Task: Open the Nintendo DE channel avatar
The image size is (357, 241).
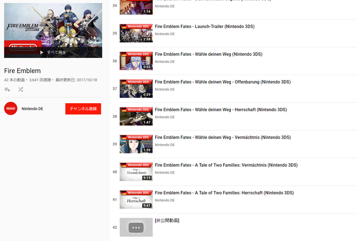Action: click(10, 108)
